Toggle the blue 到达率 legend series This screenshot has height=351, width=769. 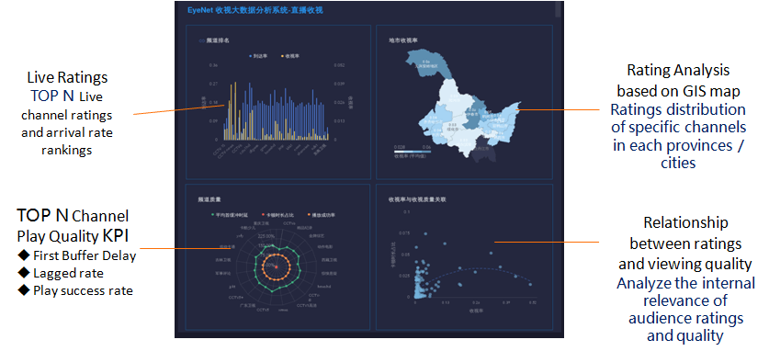258,56
